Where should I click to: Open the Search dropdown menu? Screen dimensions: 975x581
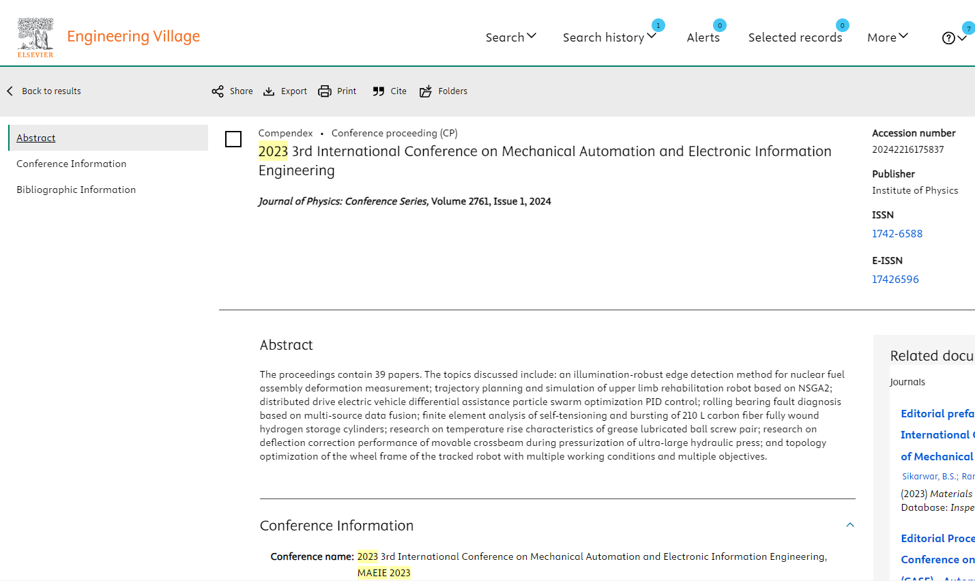pyautogui.click(x=511, y=37)
